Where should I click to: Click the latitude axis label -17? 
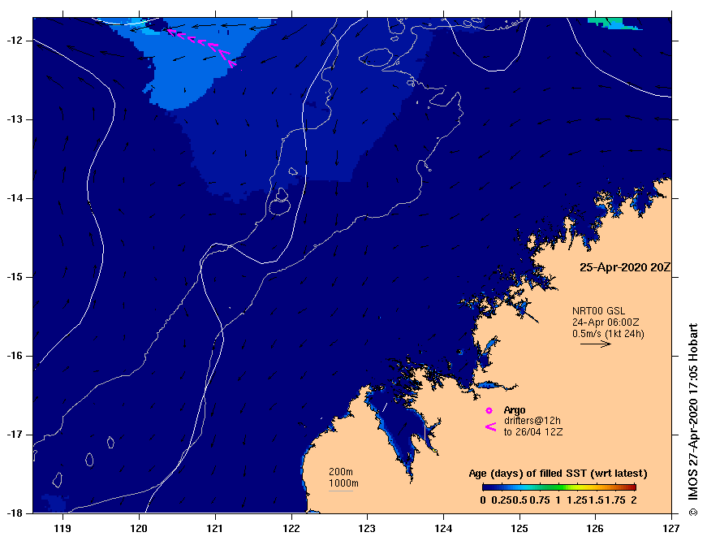pyautogui.click(x=15, y=435)
